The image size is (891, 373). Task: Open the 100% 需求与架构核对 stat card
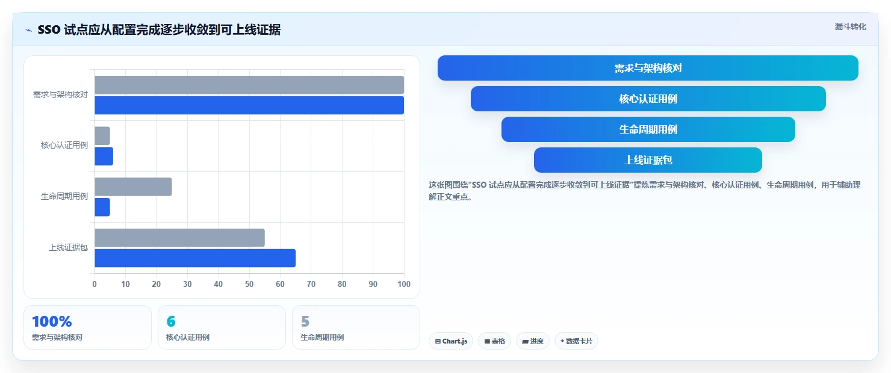(x=87, y=327)
